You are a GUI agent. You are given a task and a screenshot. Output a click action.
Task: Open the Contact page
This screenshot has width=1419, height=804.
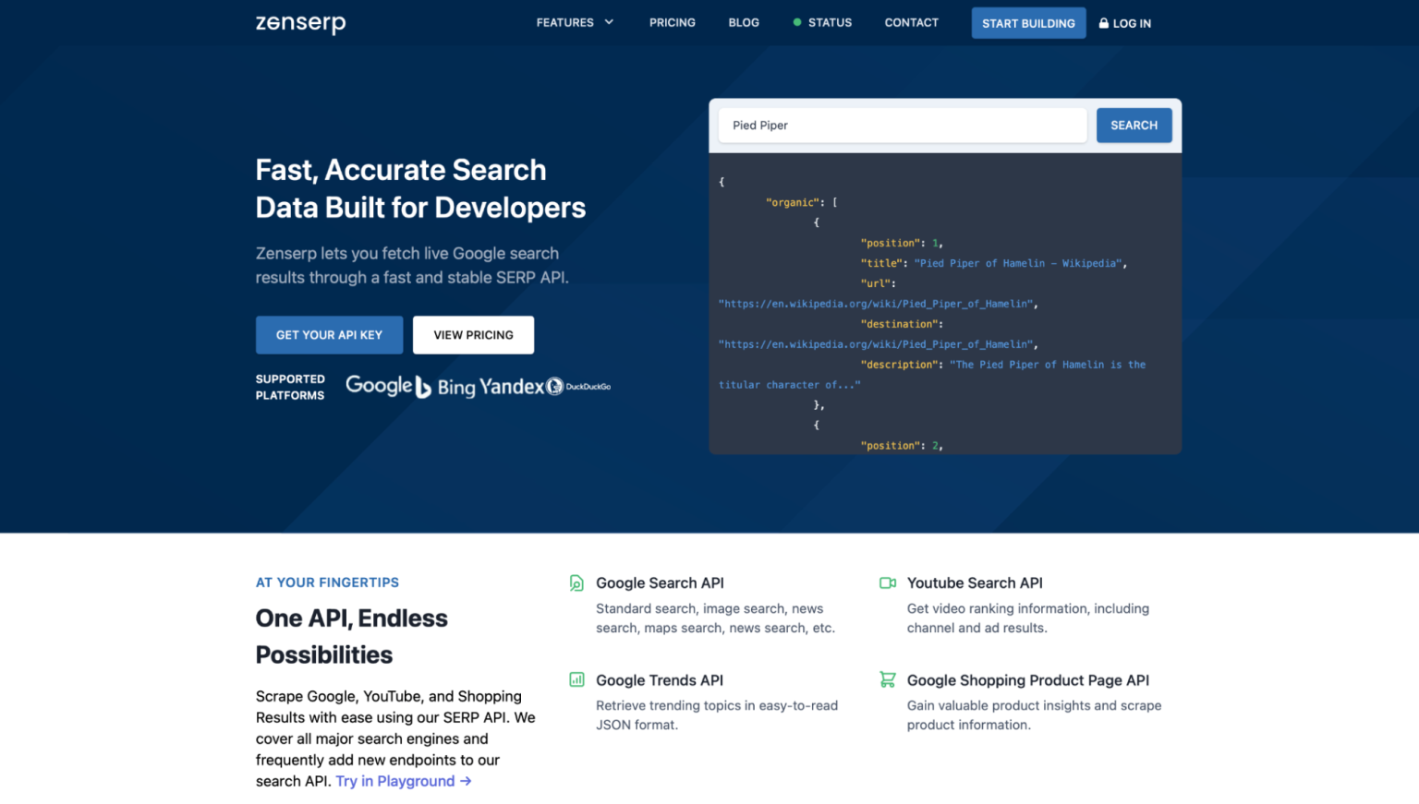click(911, 22)
